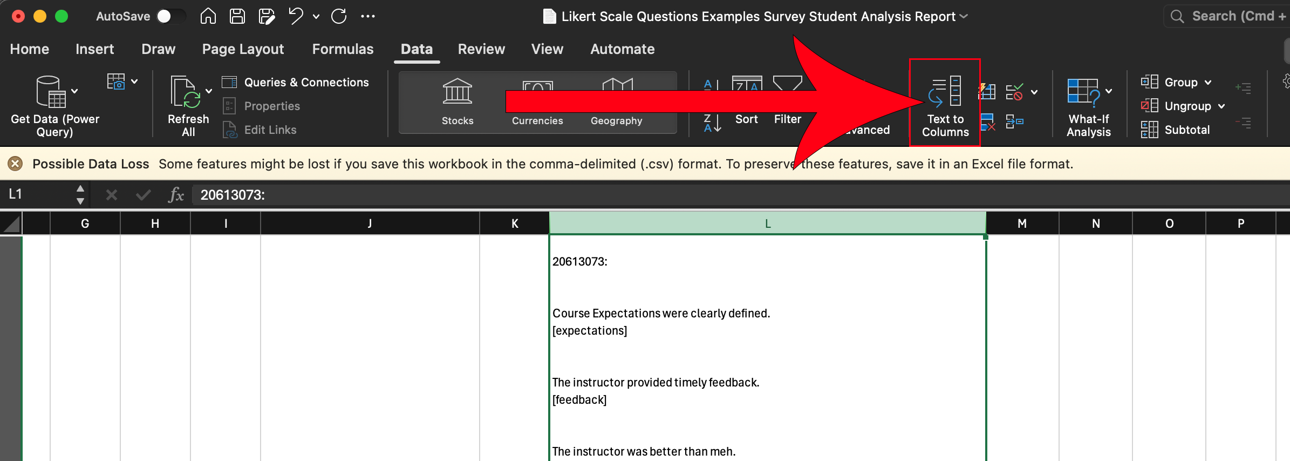Click the Get Data (Power Query) icon
Image resolution: width=1290 pixels, height=461 pixels.
50,92
